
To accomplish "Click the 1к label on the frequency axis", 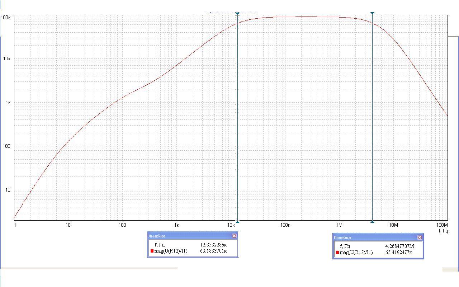I will point(177,225).
